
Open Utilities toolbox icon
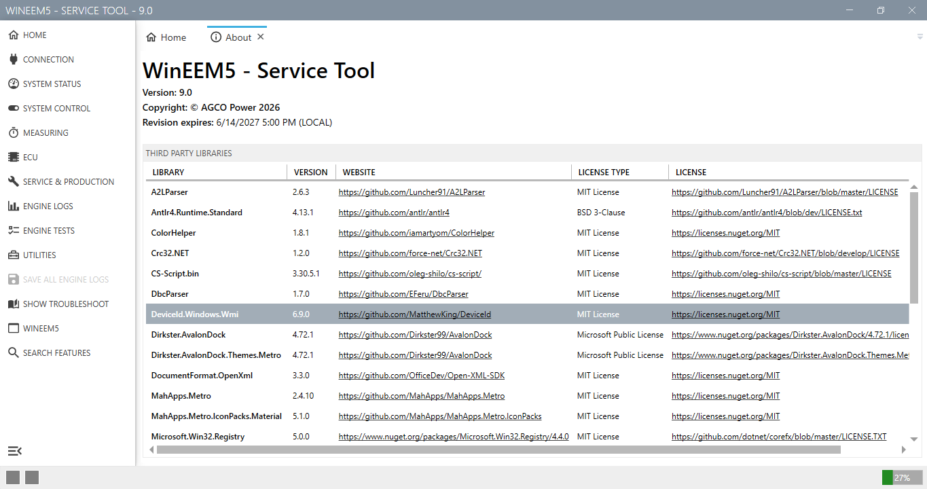[x=13, y=255]
